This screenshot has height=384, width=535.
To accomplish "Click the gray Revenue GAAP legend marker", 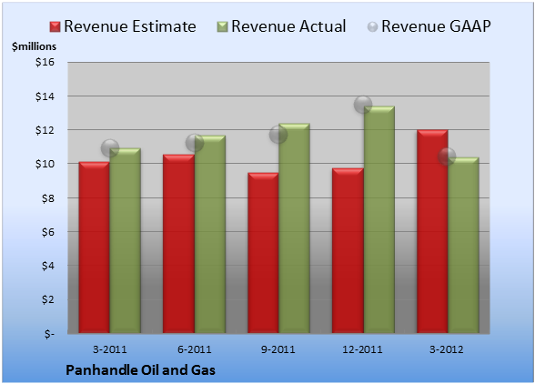I will click(x=372, y=27).
